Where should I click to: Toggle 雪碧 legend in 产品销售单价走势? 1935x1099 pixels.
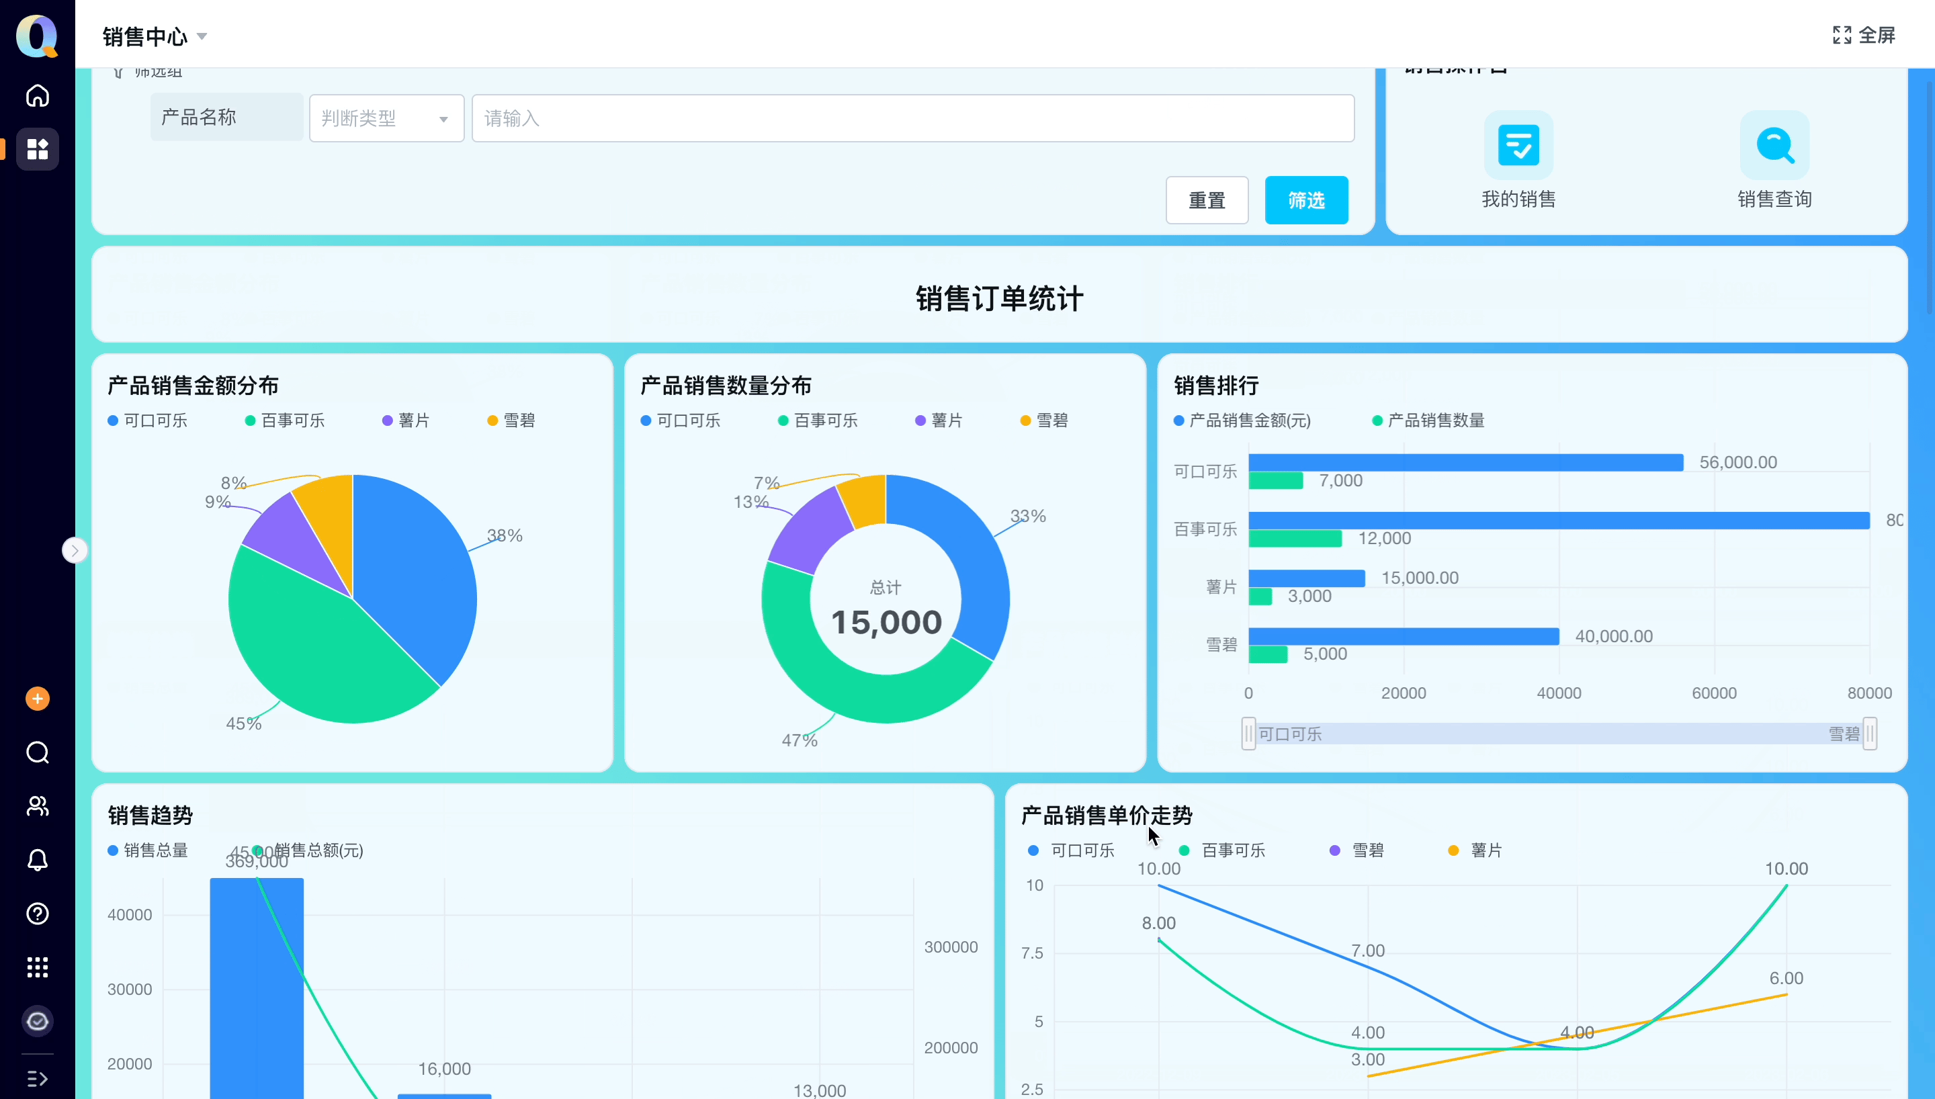coord(1357,850)
